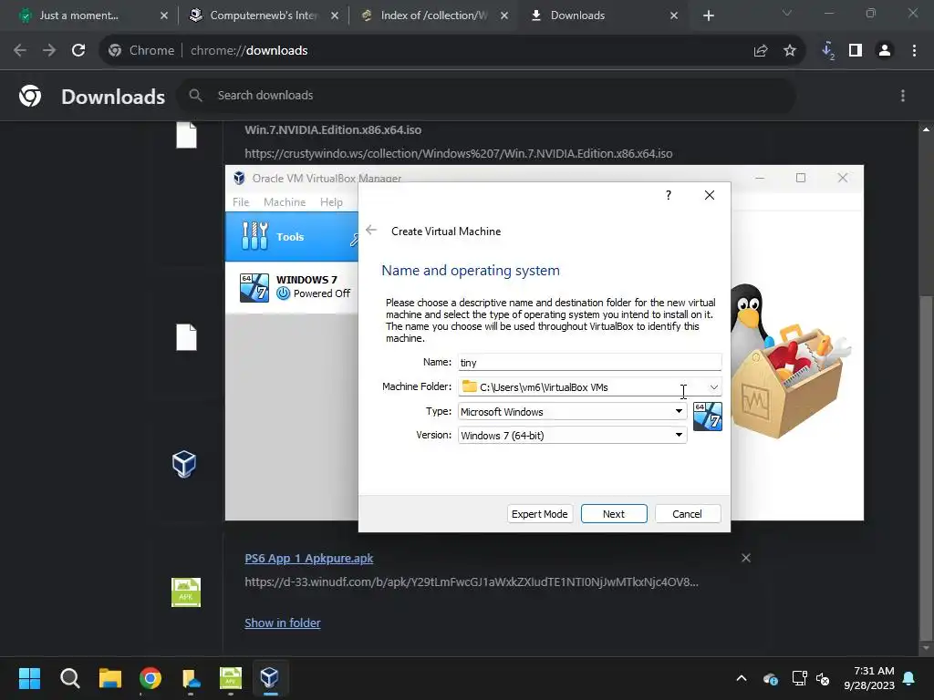Click the APK file icon in downloads
The height and width of the screenshot is (700, 934).
click(x=186, y=592)
